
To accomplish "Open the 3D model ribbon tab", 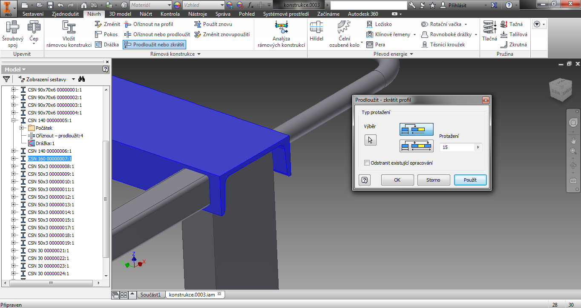I will click(121, 14).
